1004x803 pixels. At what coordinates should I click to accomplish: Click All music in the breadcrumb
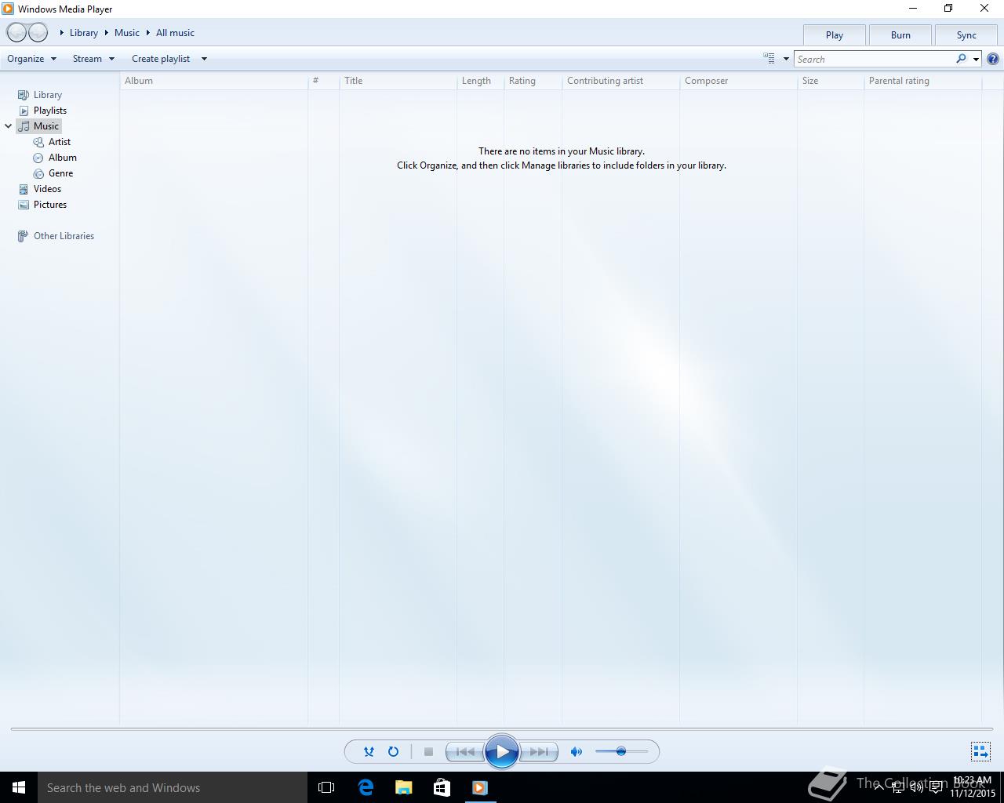(175, 33)
